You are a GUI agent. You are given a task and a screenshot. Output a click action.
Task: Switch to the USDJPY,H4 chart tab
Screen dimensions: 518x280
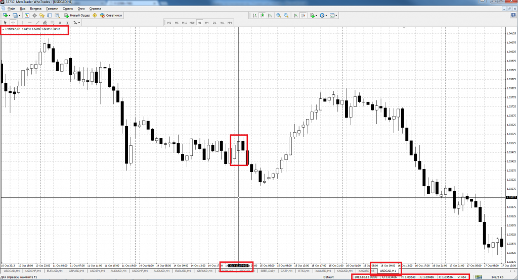tap(97, 271)
